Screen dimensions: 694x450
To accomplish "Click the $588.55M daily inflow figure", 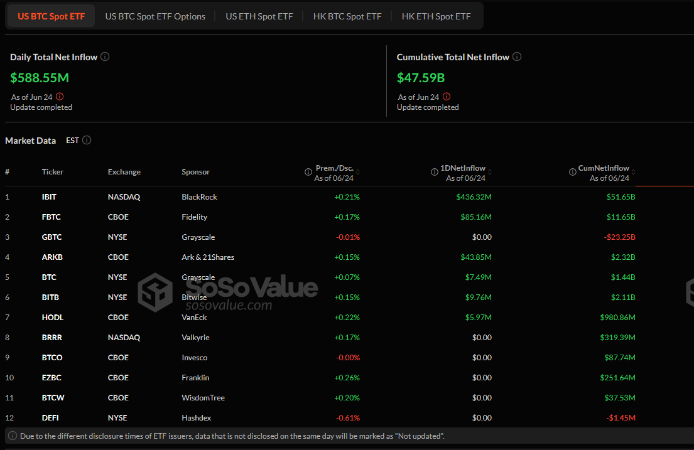I will click(x=40, y=78).
